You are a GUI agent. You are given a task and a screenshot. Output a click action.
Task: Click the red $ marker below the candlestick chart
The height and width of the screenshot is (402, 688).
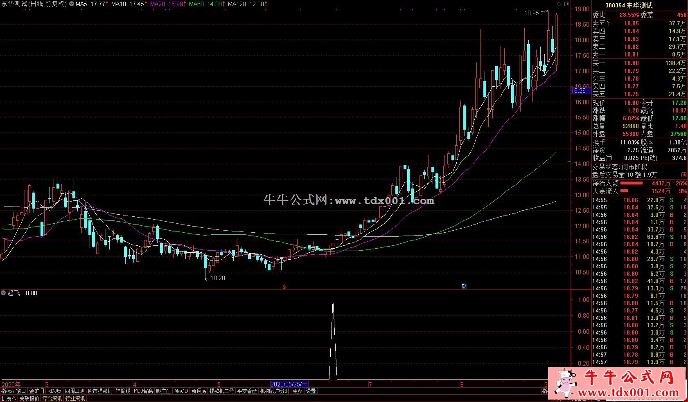tap(284, 287)
